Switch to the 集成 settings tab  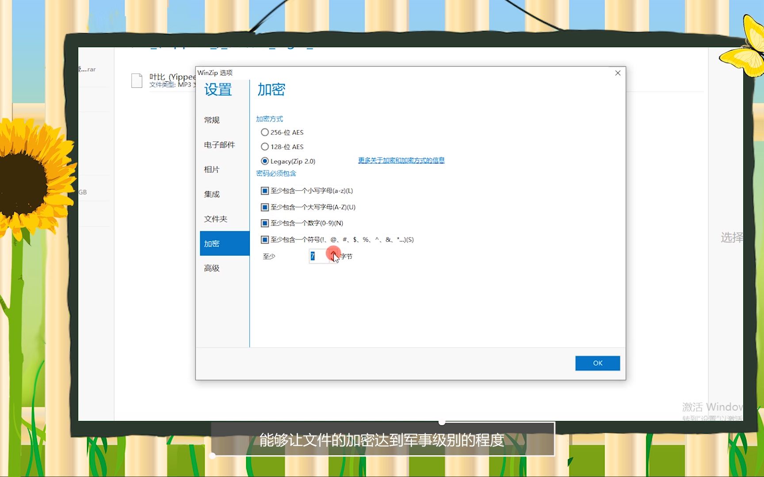(x=225, y=194)
